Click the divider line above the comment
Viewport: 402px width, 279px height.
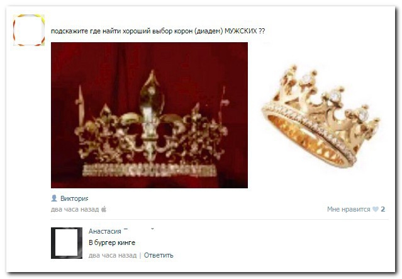(220, 219)
